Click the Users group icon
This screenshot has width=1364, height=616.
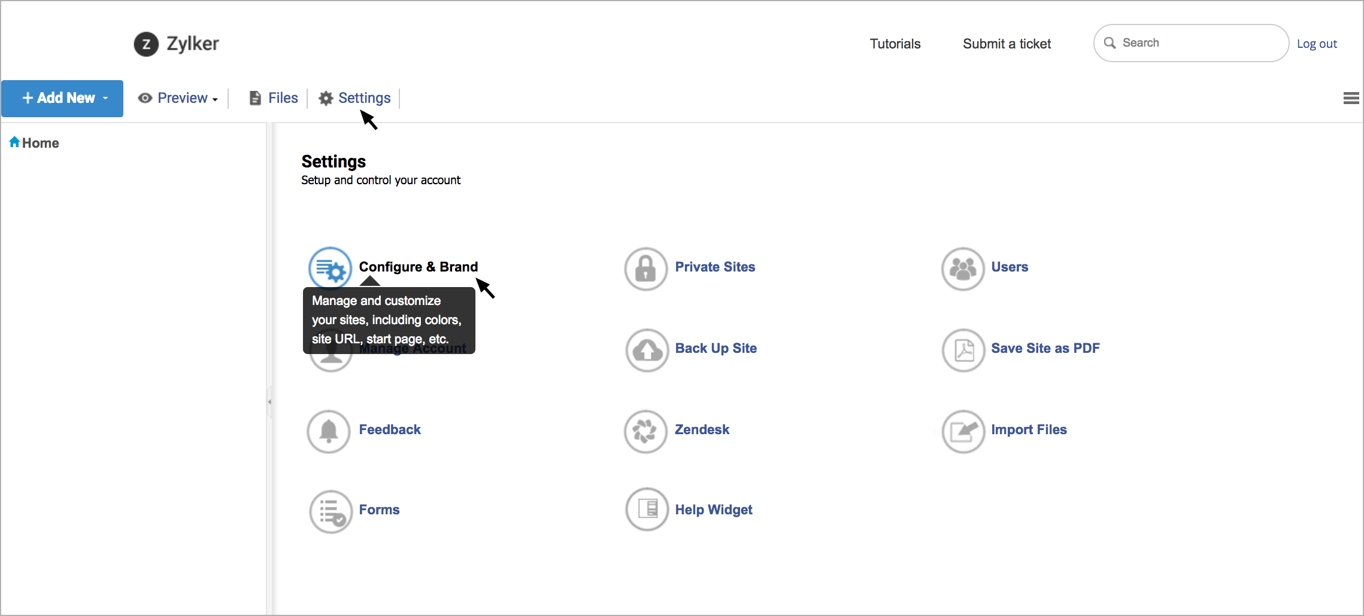[x=962, y=269]
